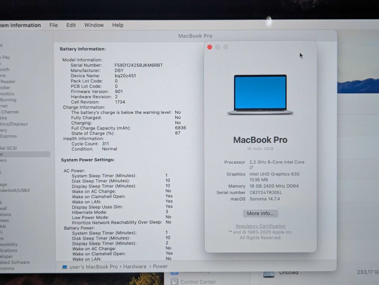
Task: Select the Extensions sidebar item
Action: (7, 268)
